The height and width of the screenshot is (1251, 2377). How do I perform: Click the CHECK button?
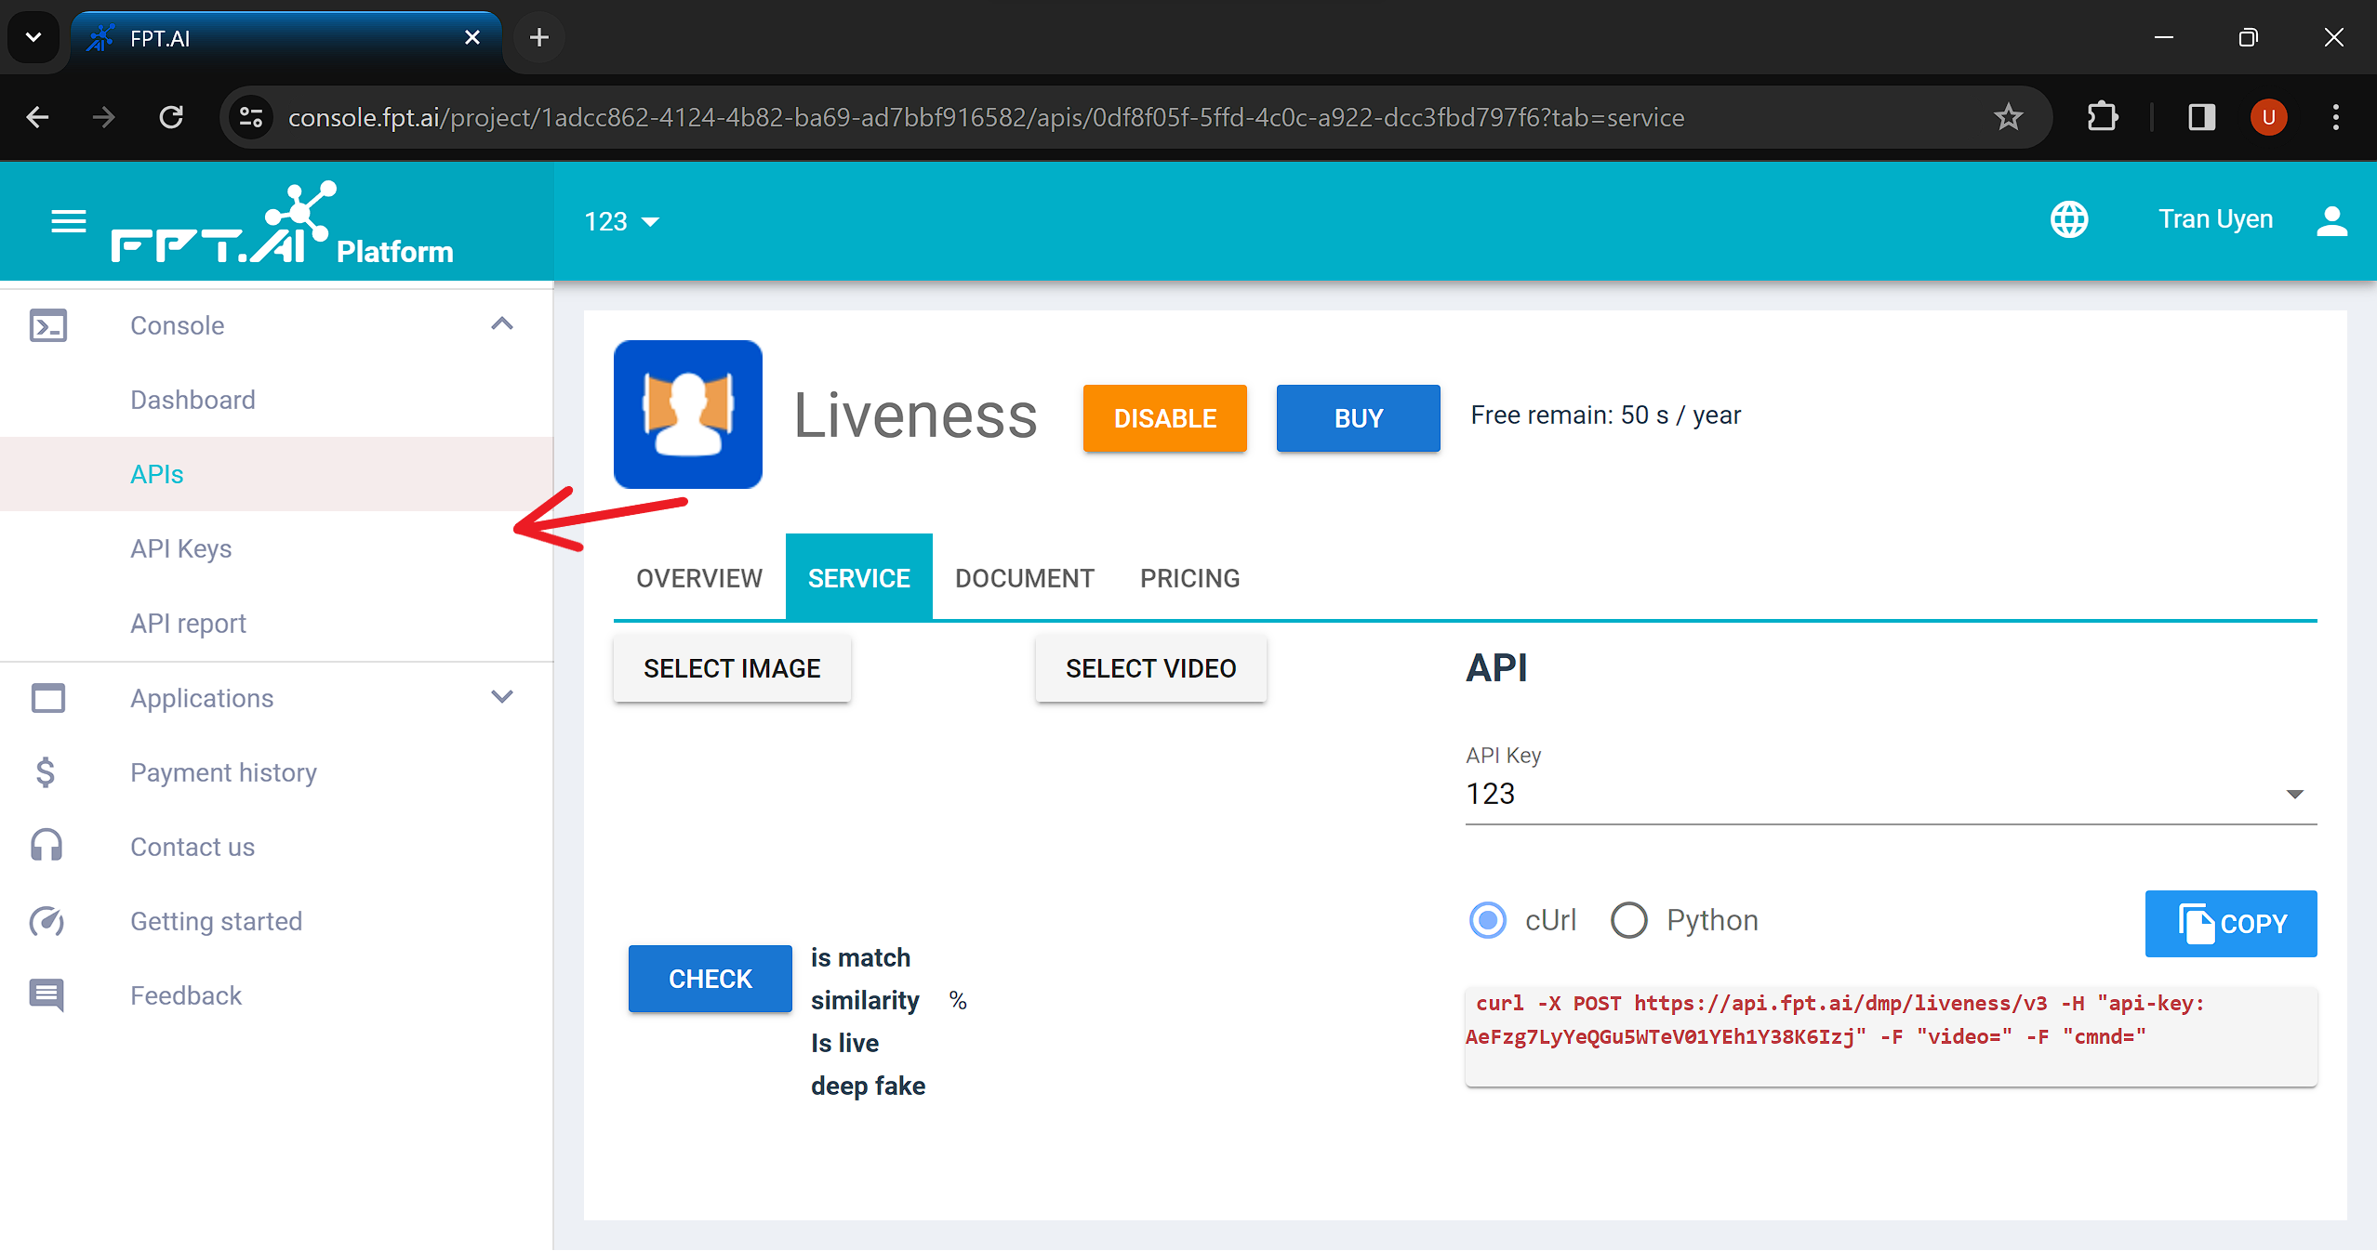[710, 979]
